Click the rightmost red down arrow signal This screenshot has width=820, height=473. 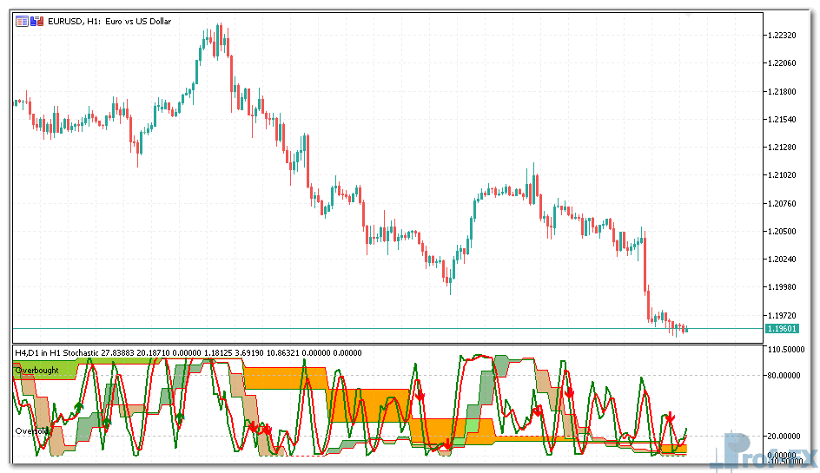click(670, 418)
